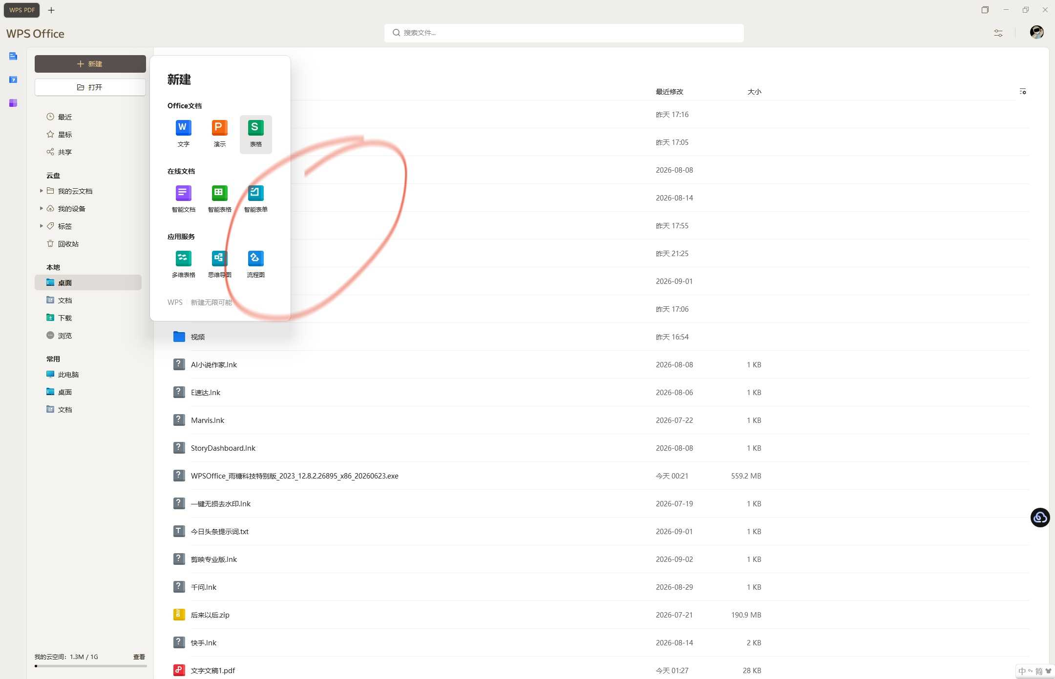Expand the 标签 tree node
Screen dimensions: 1055x679
tap(41, 226)
